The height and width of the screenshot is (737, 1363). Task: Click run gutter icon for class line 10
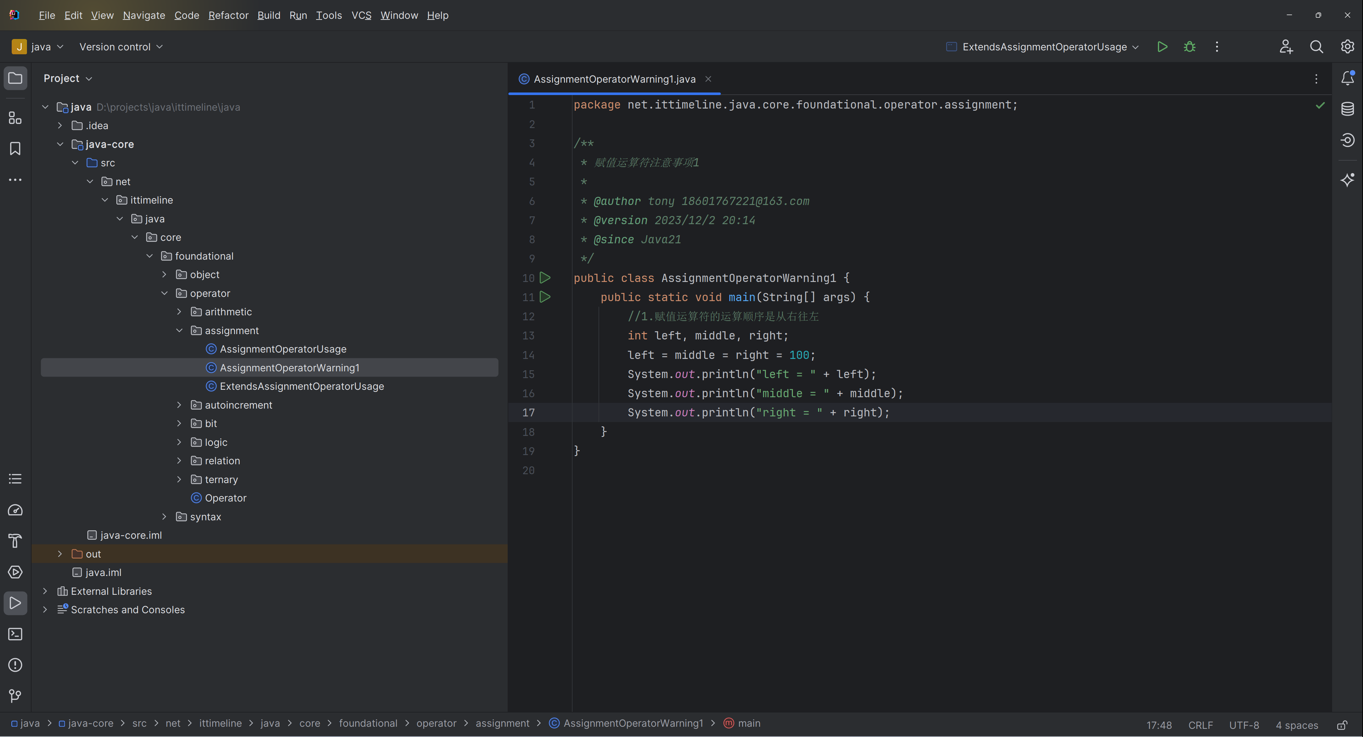546,278
